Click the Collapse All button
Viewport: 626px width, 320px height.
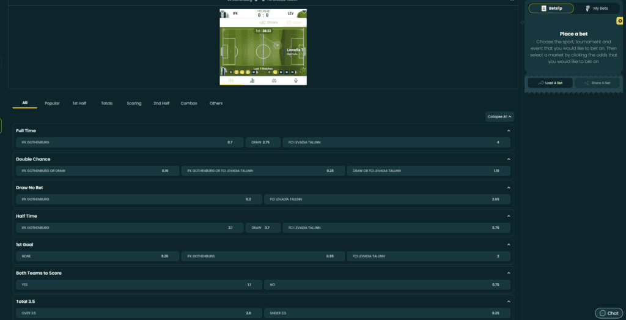pyautogui.click(x=499, y=117)
